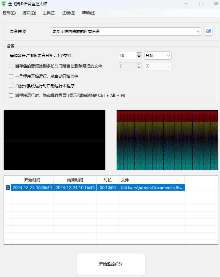The width and height of the screenshot is (220, 277).
Task: Enable hiding the interface while program runs
Action: pyautogui.click(x=11, y=96)
